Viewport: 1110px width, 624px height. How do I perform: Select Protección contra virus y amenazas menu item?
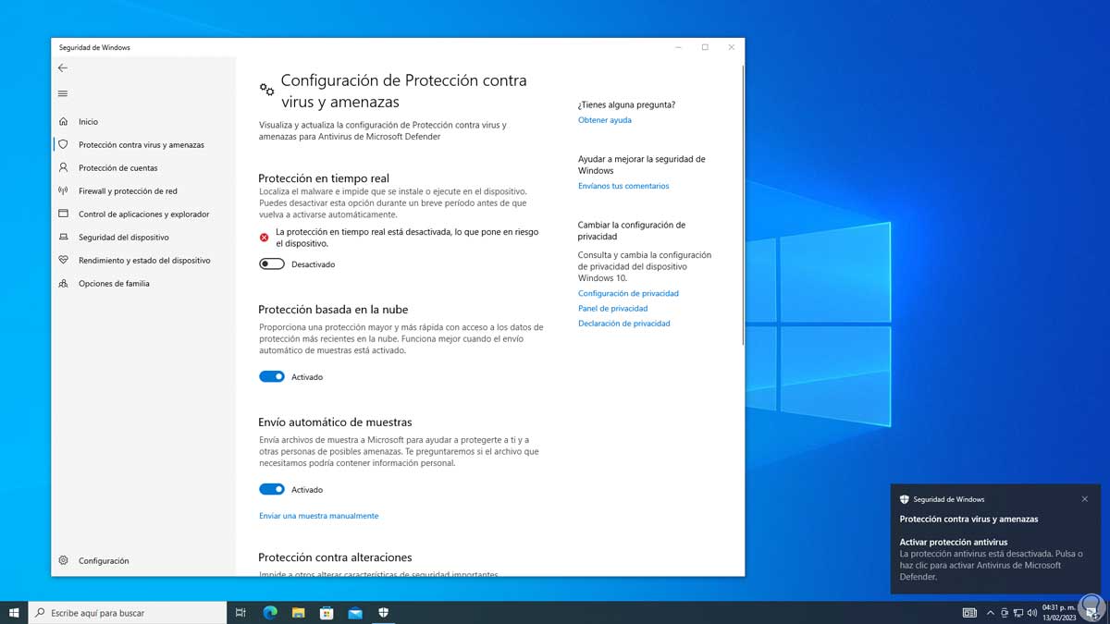tap(142, 145)
